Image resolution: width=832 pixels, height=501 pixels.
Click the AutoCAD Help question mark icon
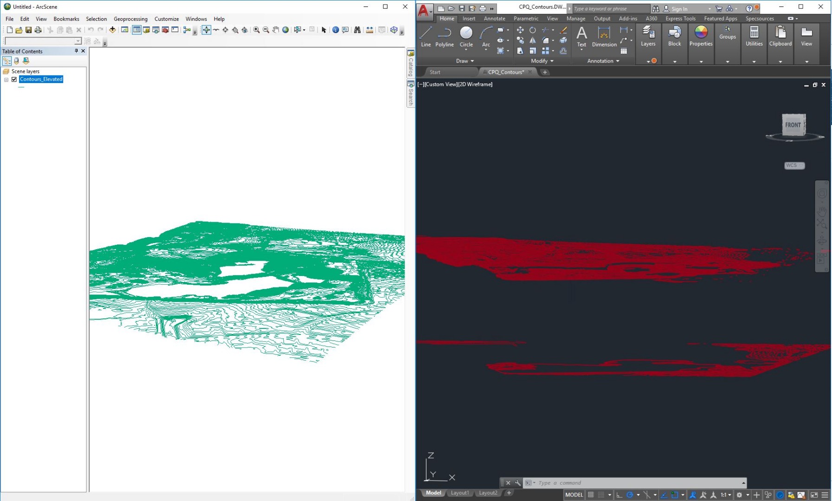coord(749,8)
